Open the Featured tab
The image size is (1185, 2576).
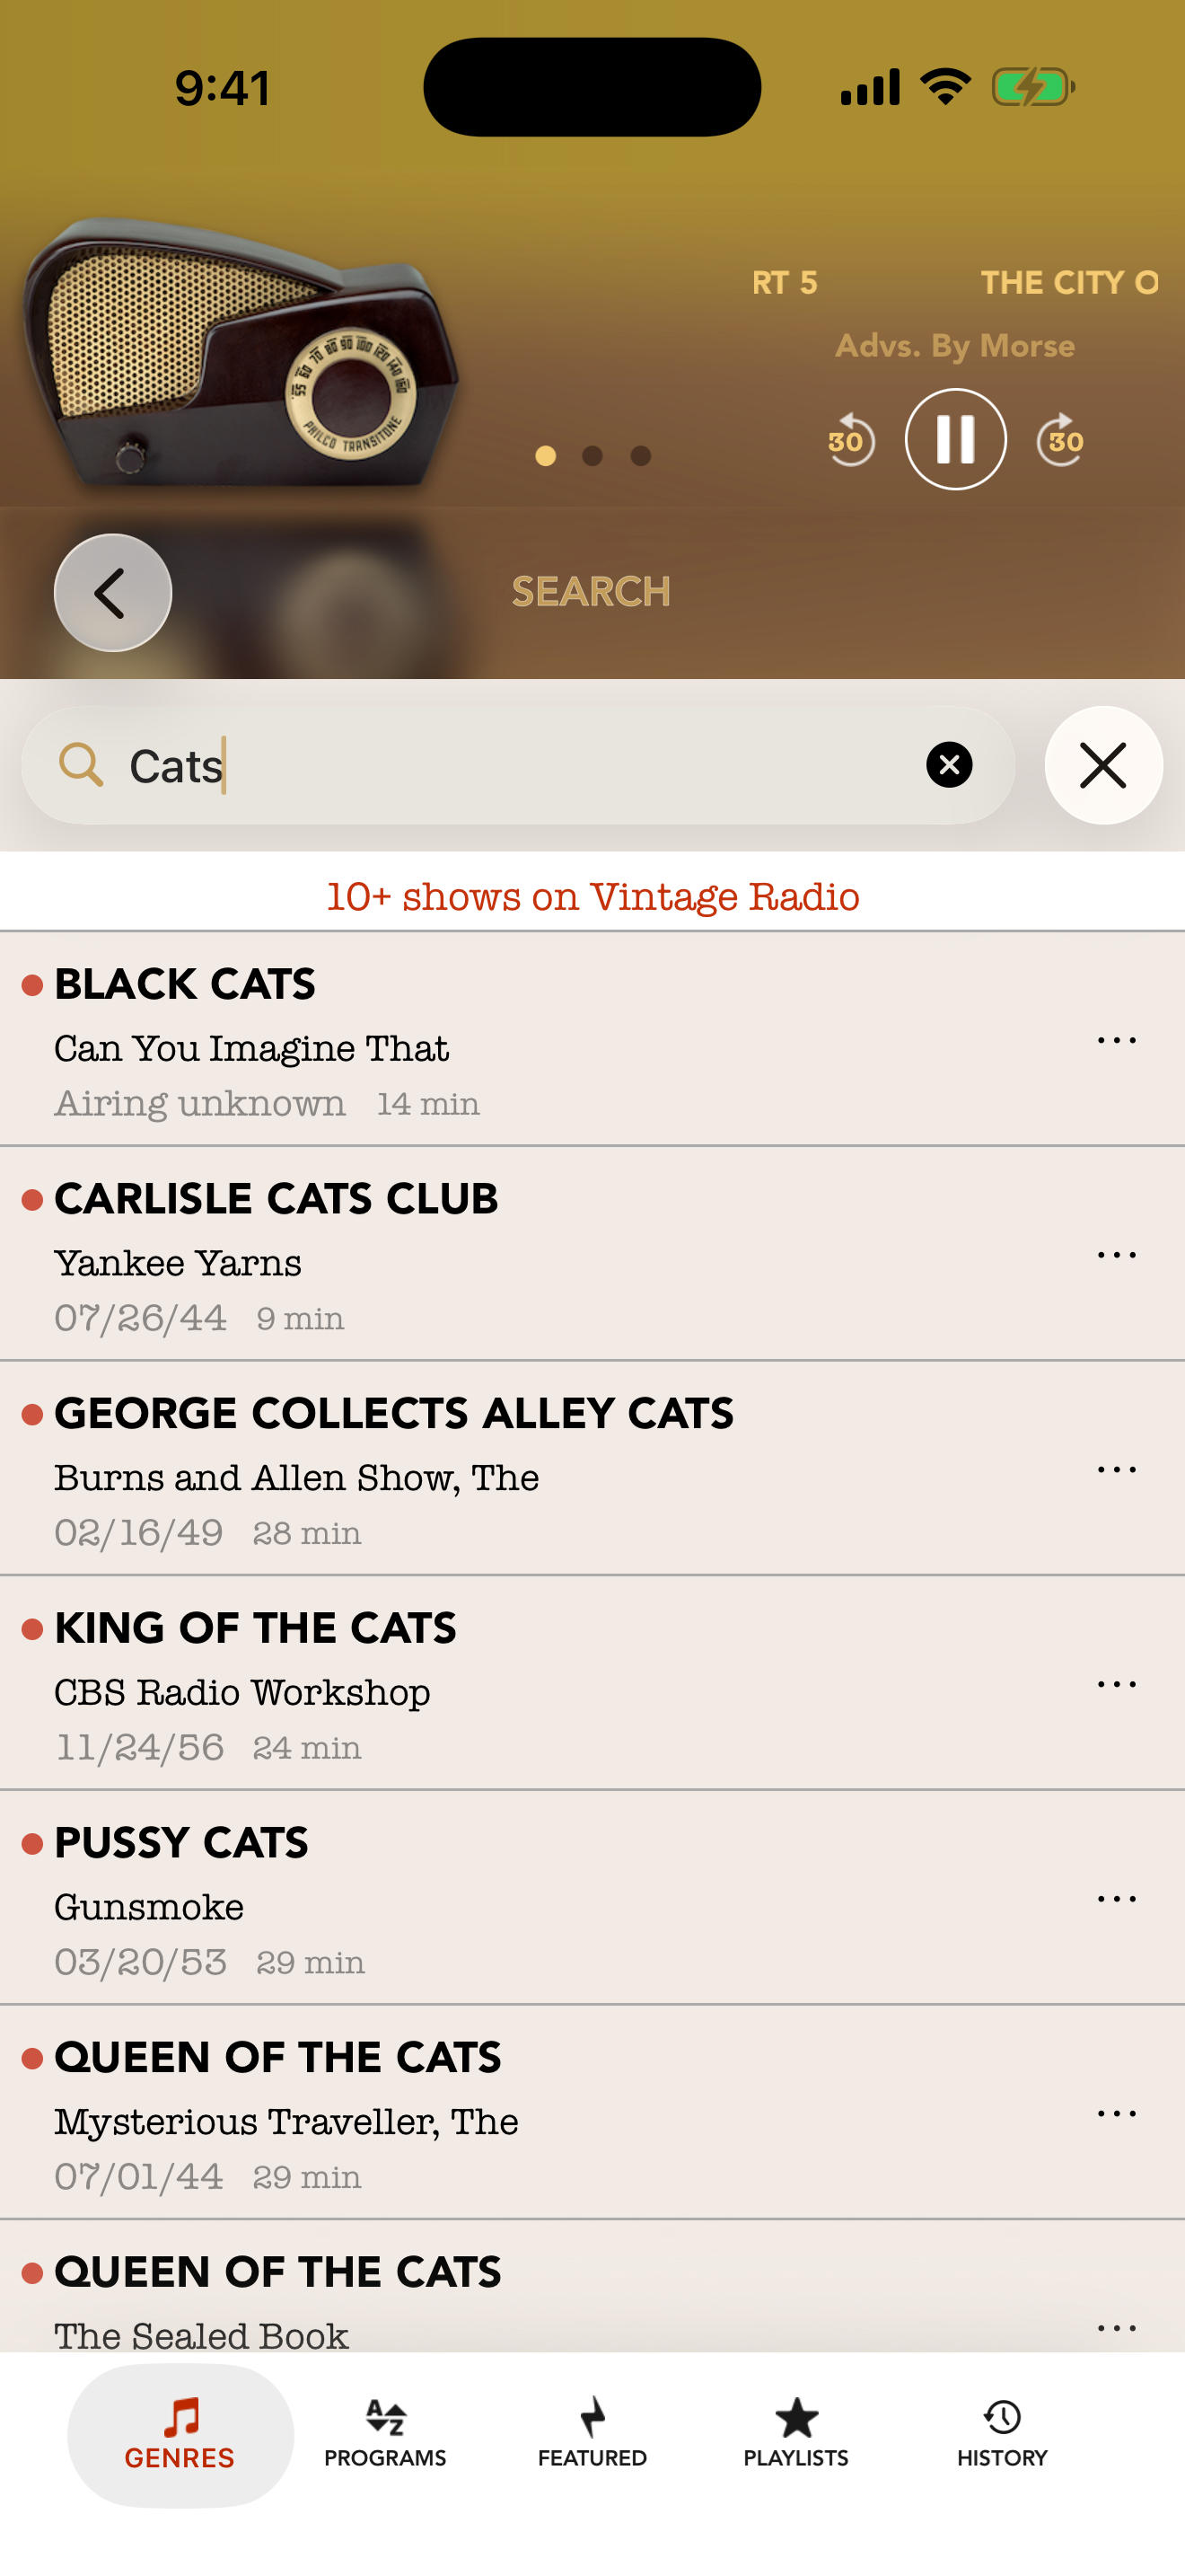pyautogui.click(x=592, y=2434)
